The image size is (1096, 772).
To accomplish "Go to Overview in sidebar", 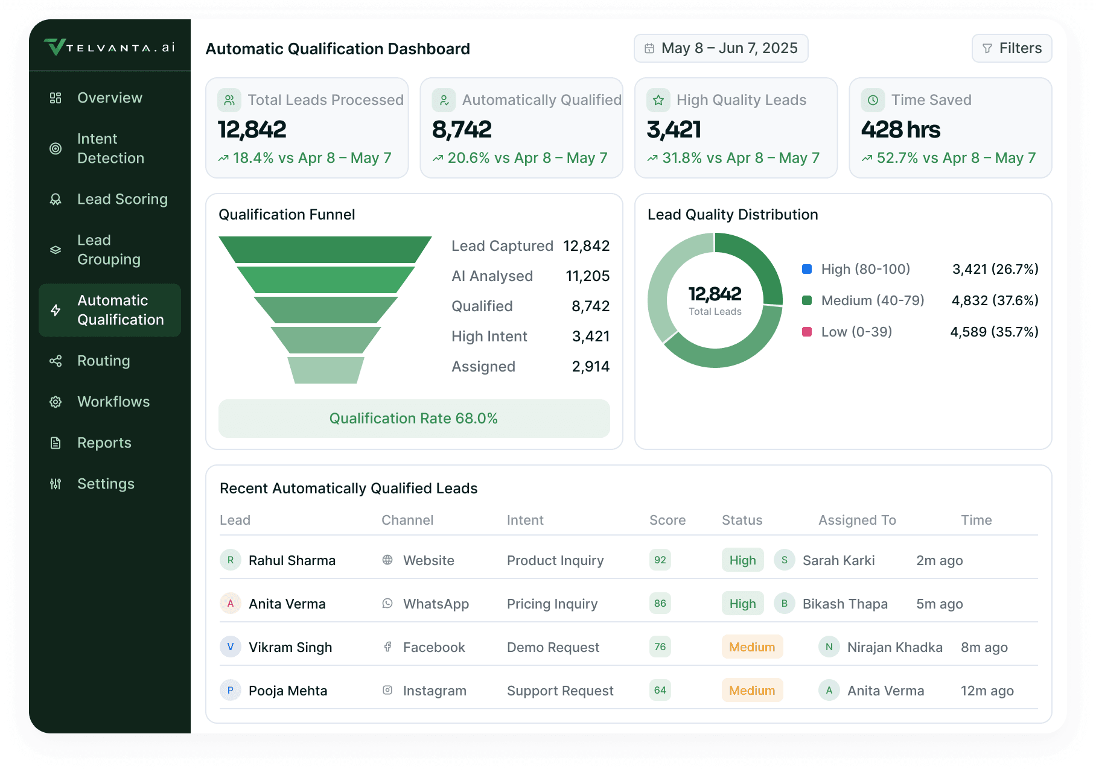I will [x=110, y=98].
